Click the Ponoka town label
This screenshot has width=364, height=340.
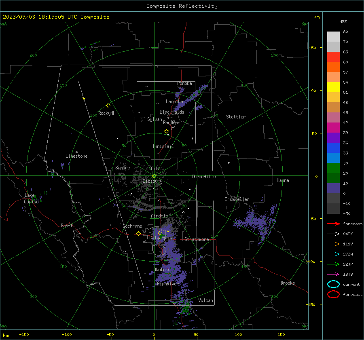pyautogui.click(x=184, y=83)
